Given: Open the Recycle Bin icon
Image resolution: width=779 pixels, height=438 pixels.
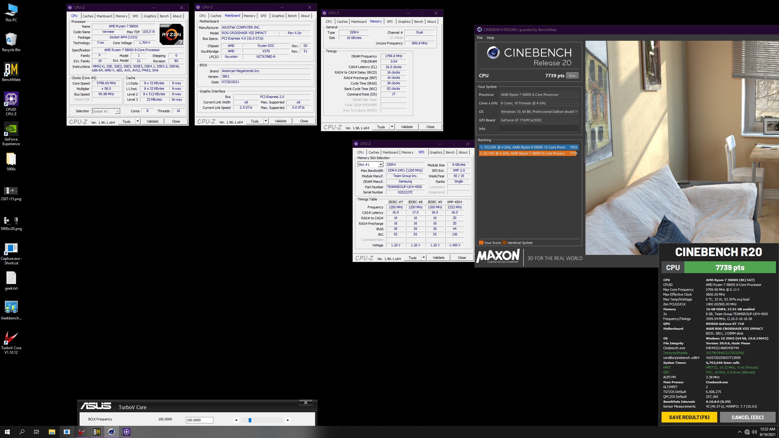Looking at the screenshot, I should 11,42.
